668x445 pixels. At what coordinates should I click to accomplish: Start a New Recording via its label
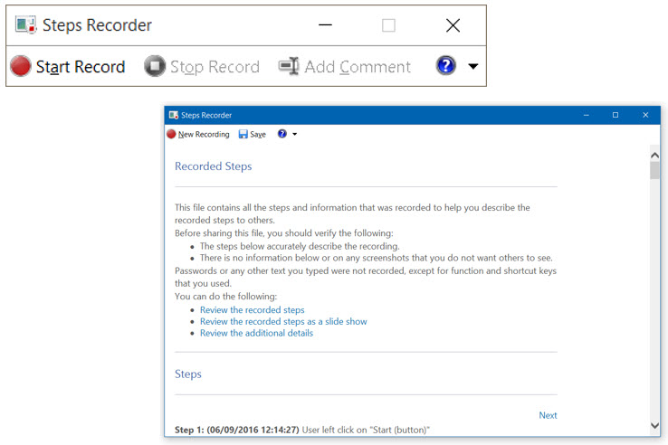[x=204, y=134]
